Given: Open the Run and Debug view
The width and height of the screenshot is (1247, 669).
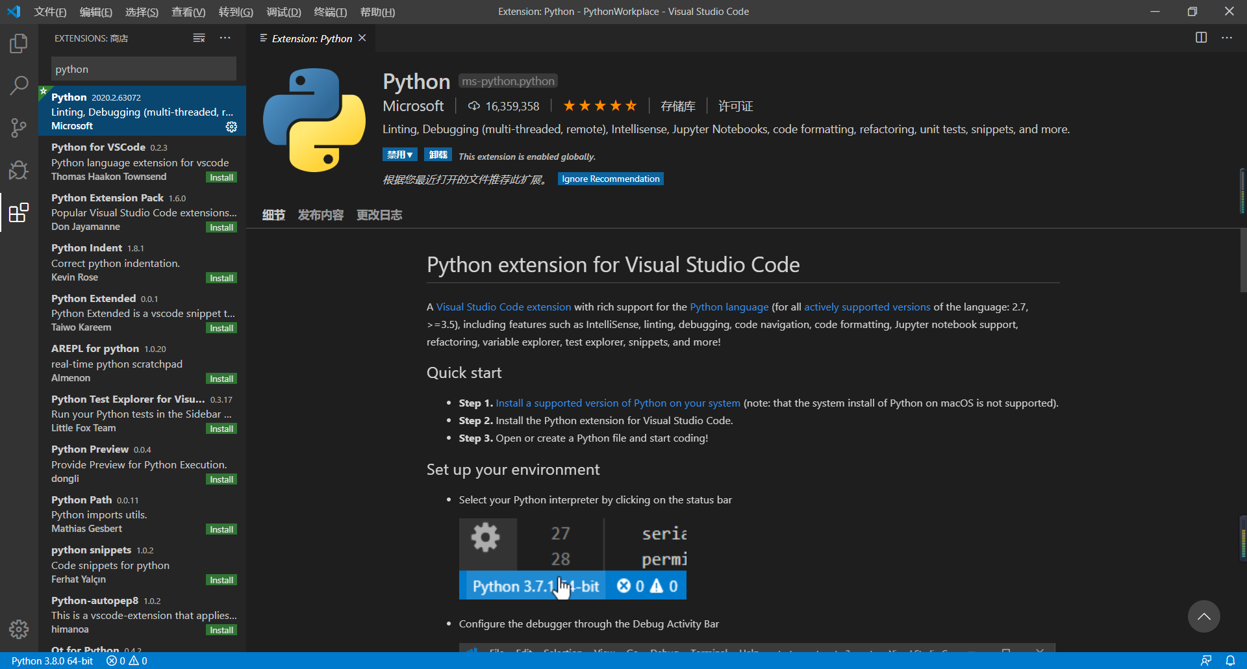Looking at the screenshot, I should 18,170.
